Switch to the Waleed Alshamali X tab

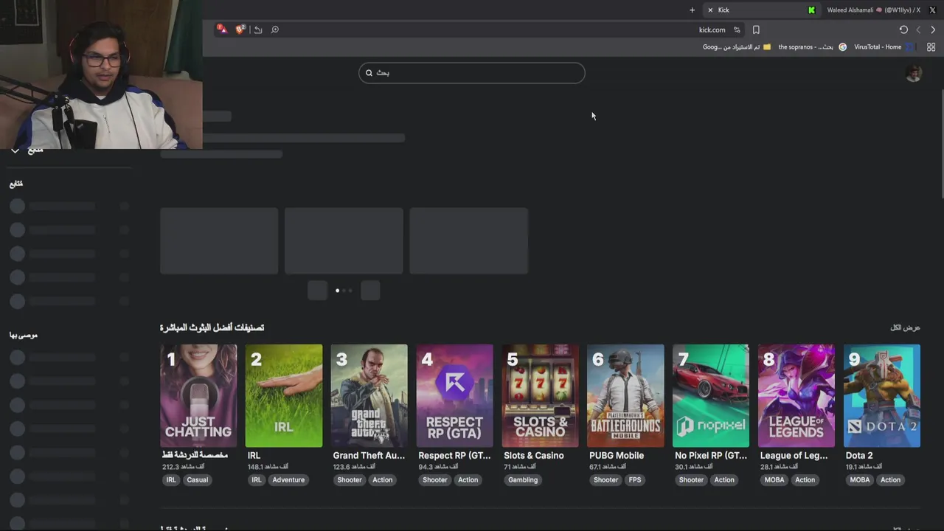pos(881,10)
